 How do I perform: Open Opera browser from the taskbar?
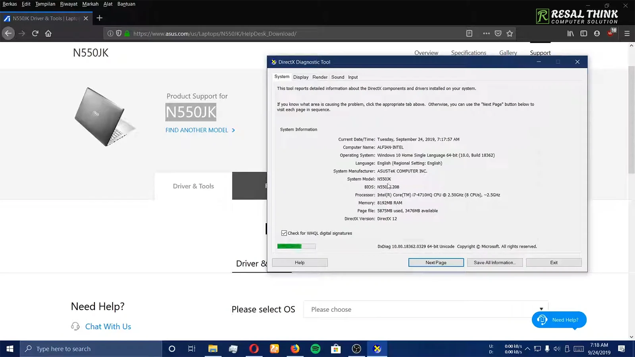pos(254,349)
